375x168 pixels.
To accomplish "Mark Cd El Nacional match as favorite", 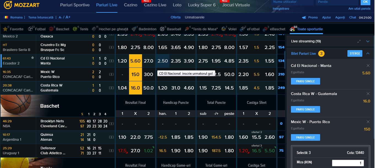I will click(33, 58).
